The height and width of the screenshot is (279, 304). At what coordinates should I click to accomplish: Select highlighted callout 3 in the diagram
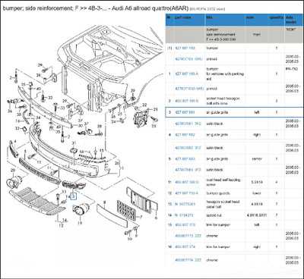coord(74,196)
